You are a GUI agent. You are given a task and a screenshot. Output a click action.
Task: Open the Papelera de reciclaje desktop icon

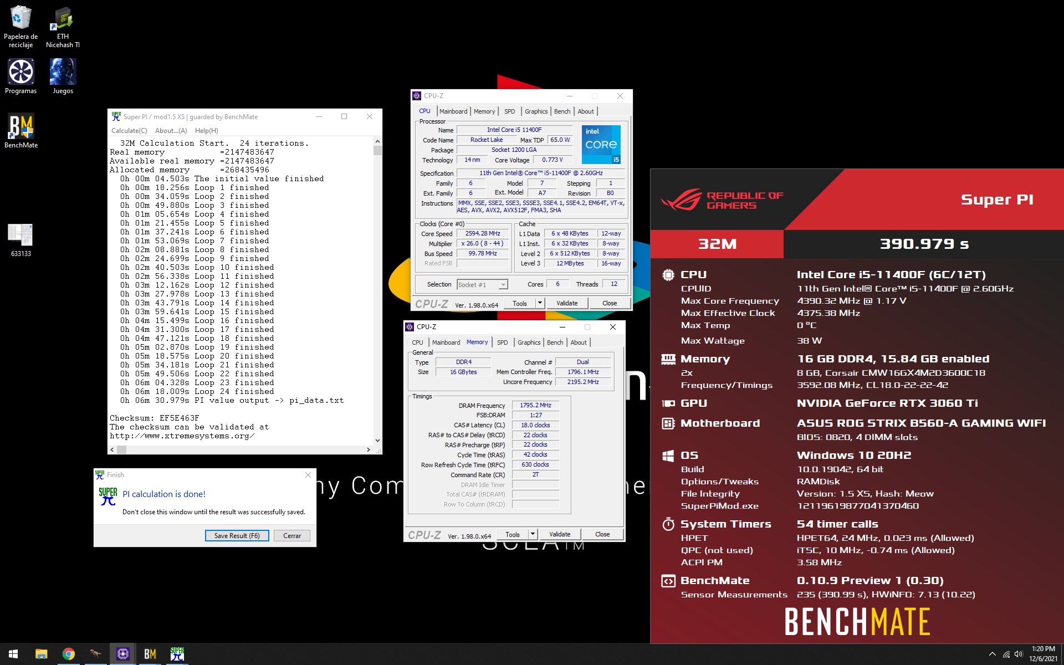click(x=21, y=27)
